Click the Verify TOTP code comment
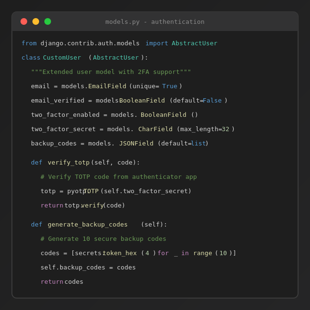Image resolution: width=310 pixels, height=310 pixels. tap(118, 177)
